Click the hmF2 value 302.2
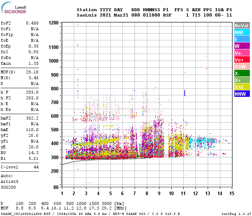 32,118
